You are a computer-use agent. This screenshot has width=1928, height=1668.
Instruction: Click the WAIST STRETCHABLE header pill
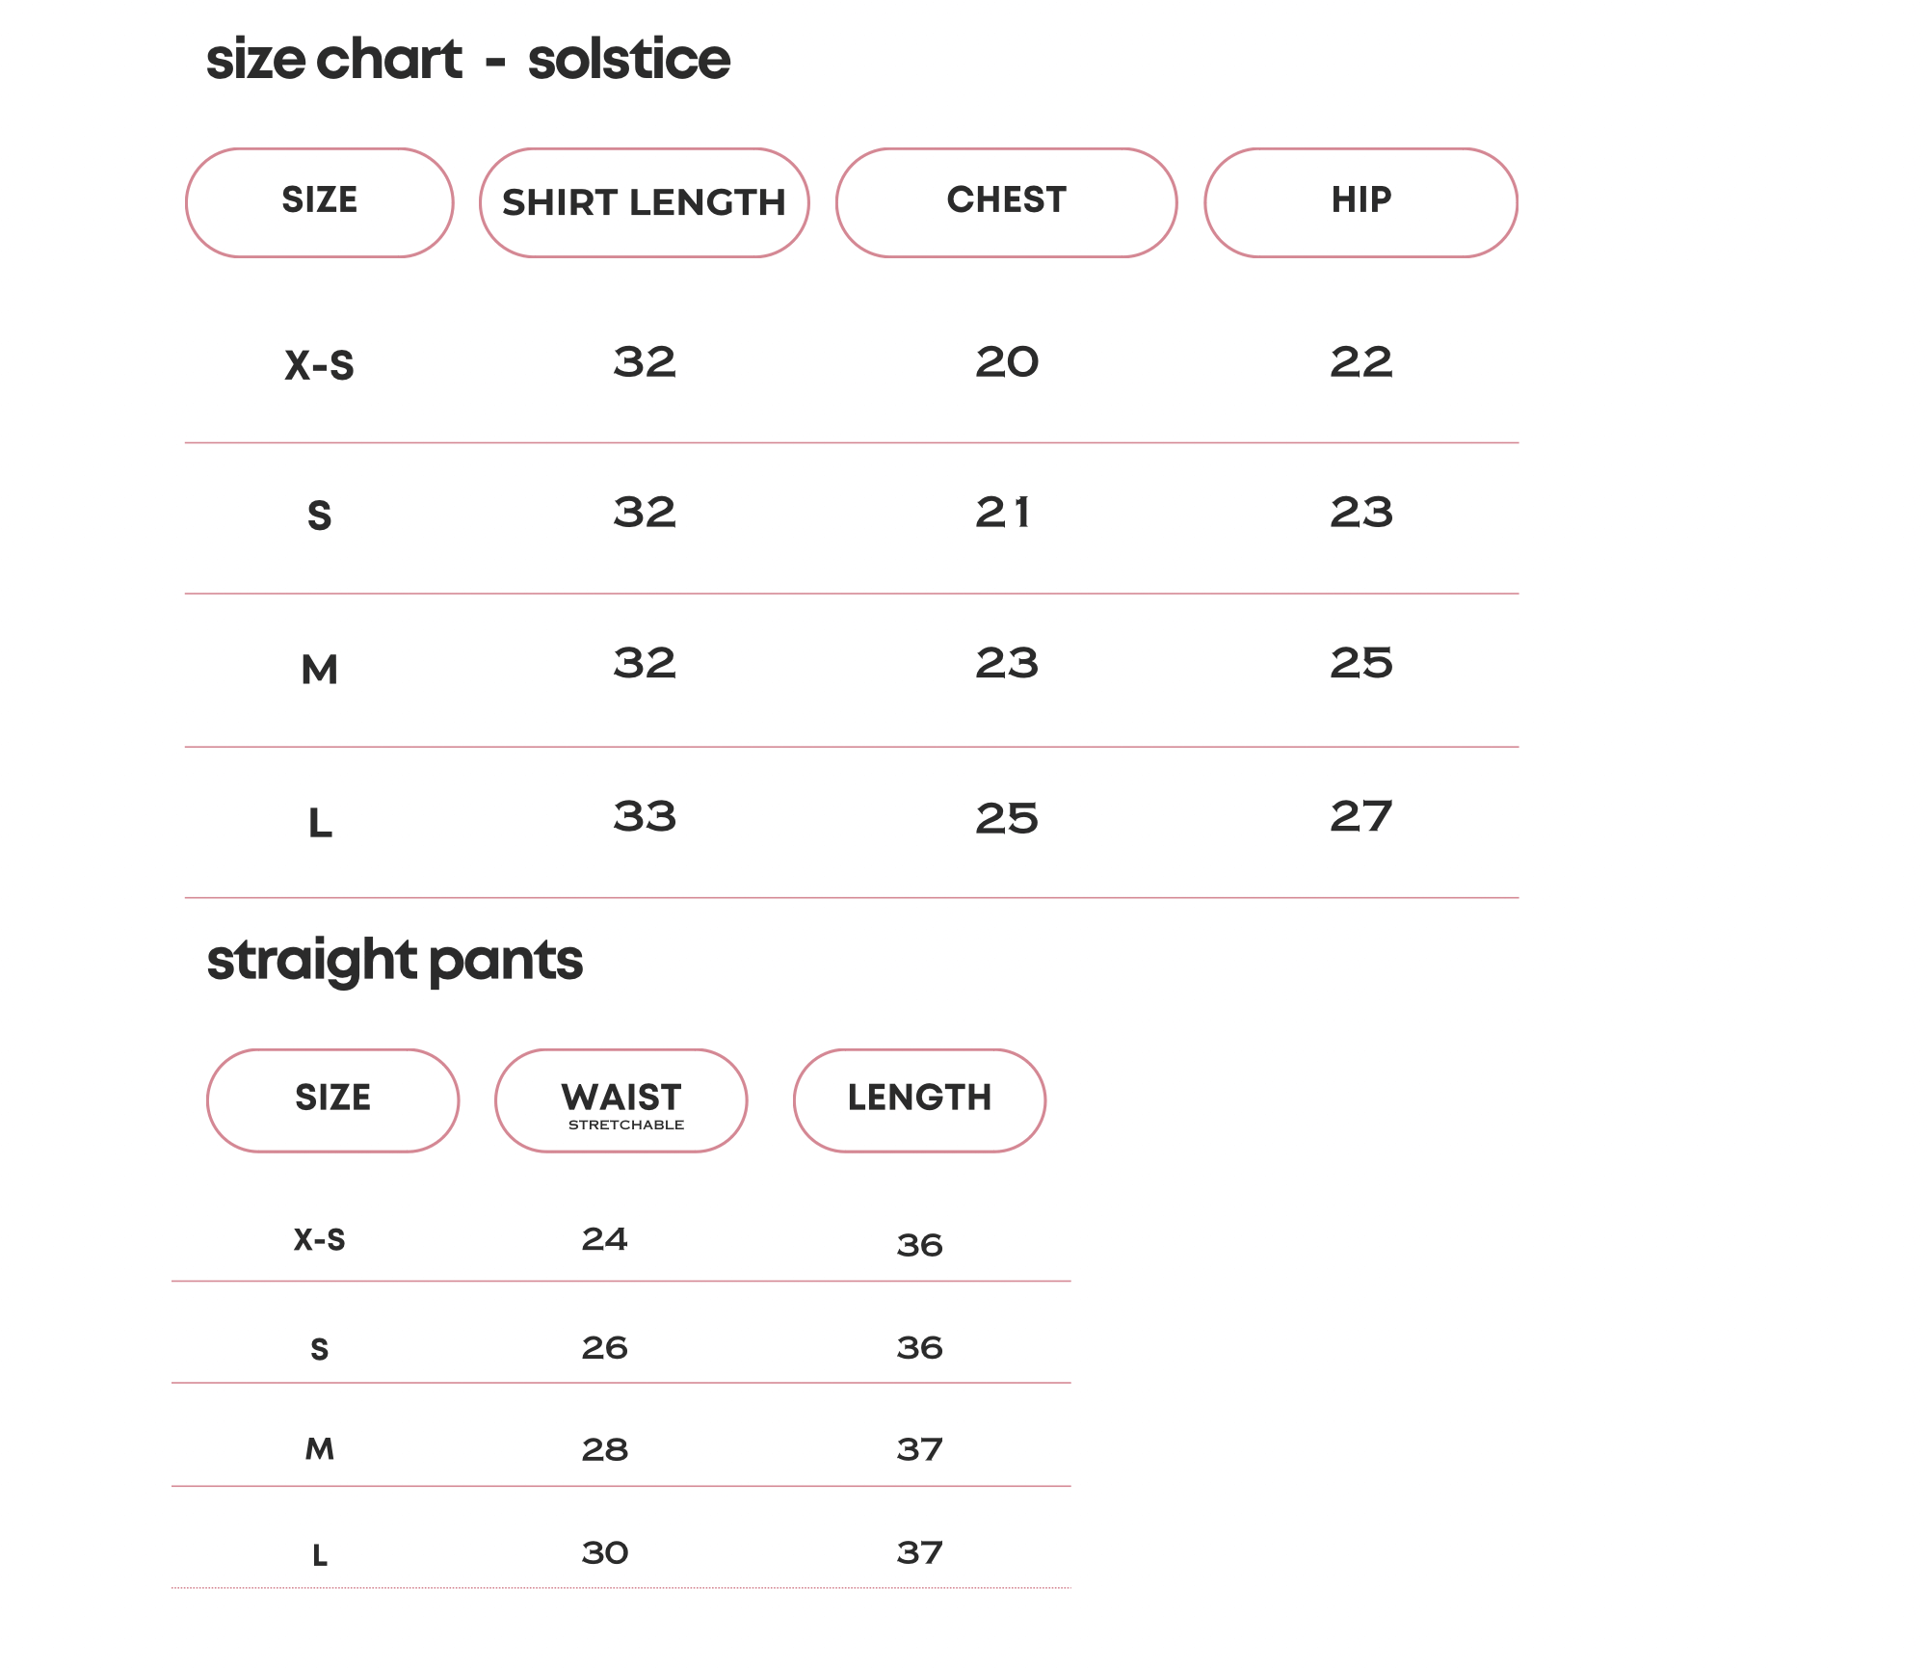point(621,1100)
